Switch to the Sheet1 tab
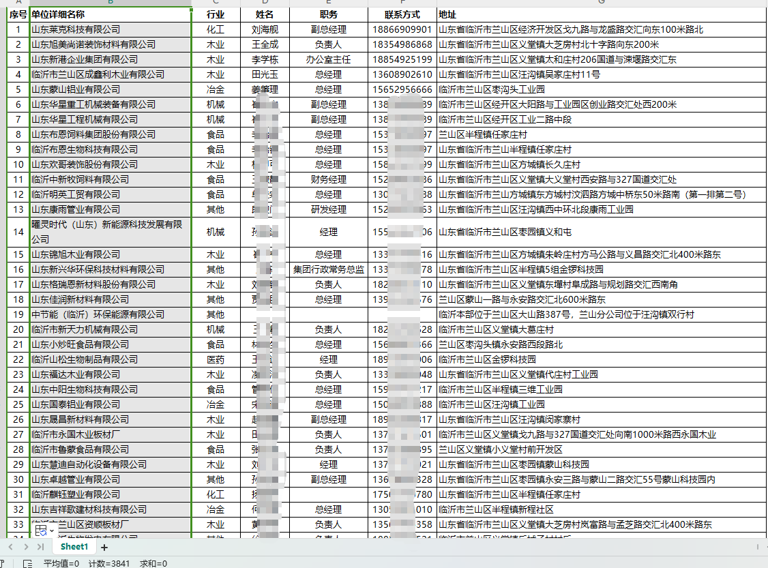Viewport: 768px width, 568px height. [x=74, y=547]
